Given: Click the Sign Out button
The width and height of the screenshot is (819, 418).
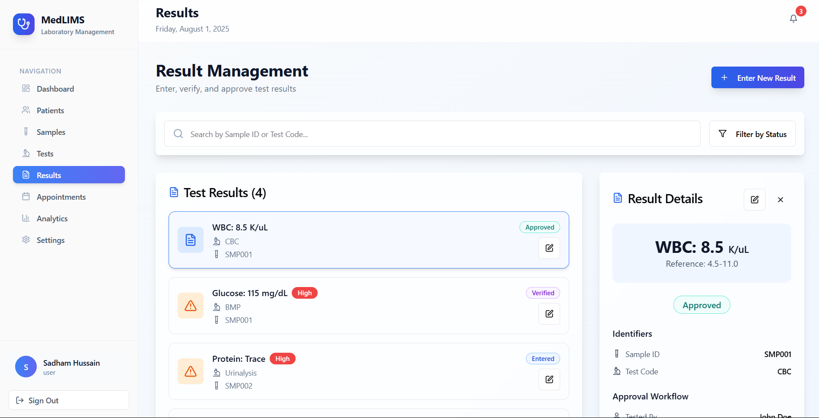Looking at the screenshot, I should click(x=69, y=400).
